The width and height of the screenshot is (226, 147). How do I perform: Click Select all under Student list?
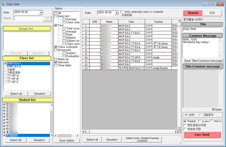tap(15, 140)
